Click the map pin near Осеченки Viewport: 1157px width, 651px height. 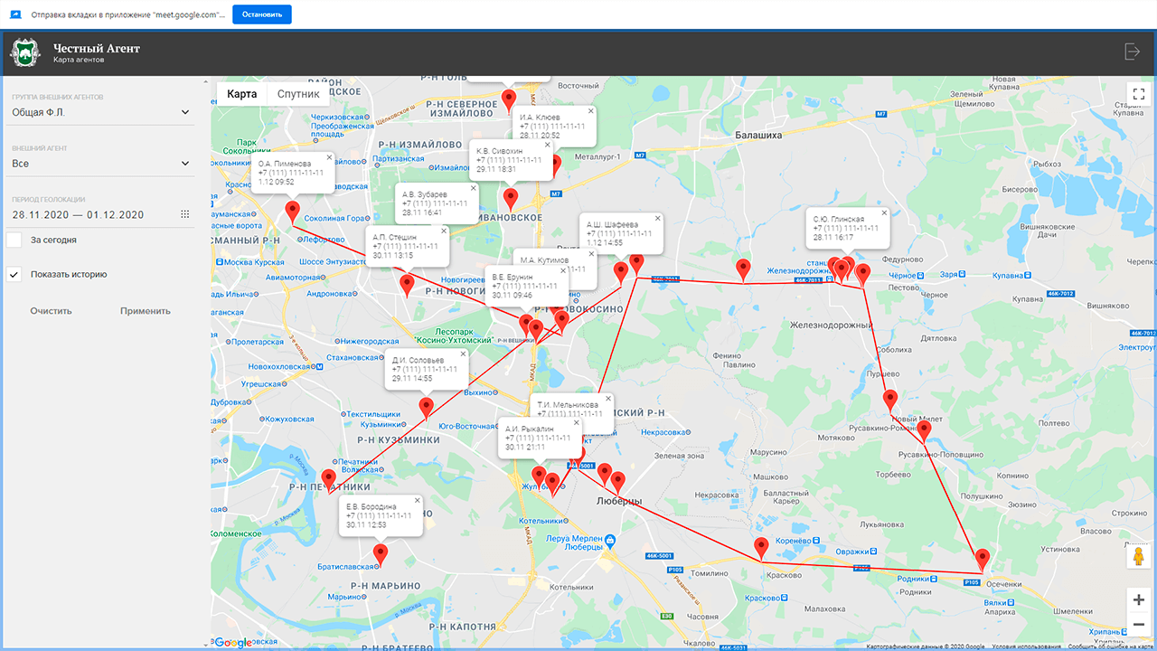pyautogui.click(x=983, y=560)
